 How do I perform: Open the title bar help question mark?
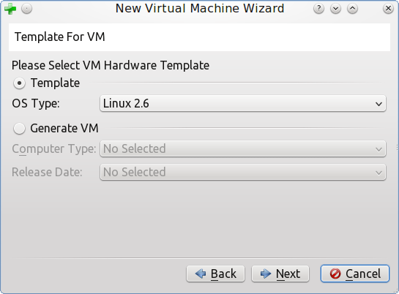coord(319,9)
